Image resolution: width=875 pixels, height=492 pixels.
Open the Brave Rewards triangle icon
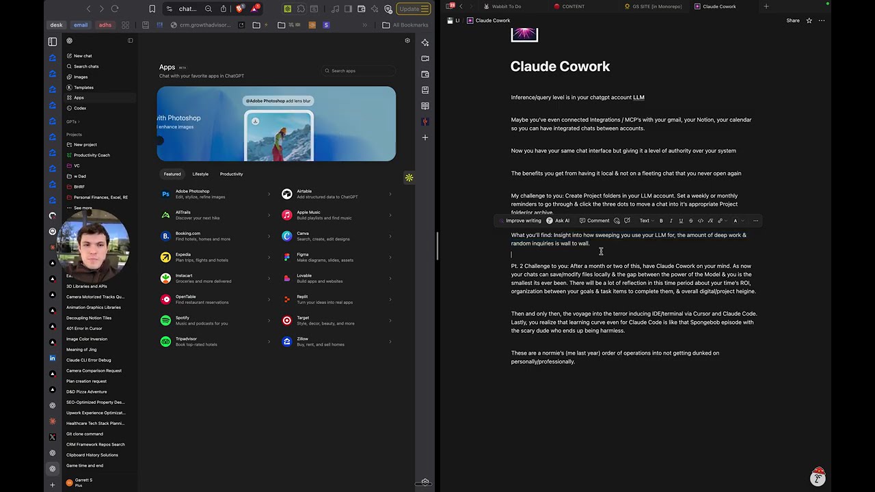[x=255, y=9]
